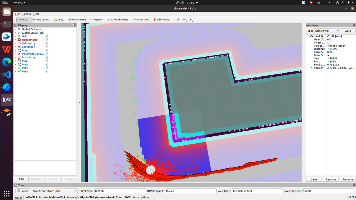Activate the Measure tool
356x200 pixels.
(97, 19)
